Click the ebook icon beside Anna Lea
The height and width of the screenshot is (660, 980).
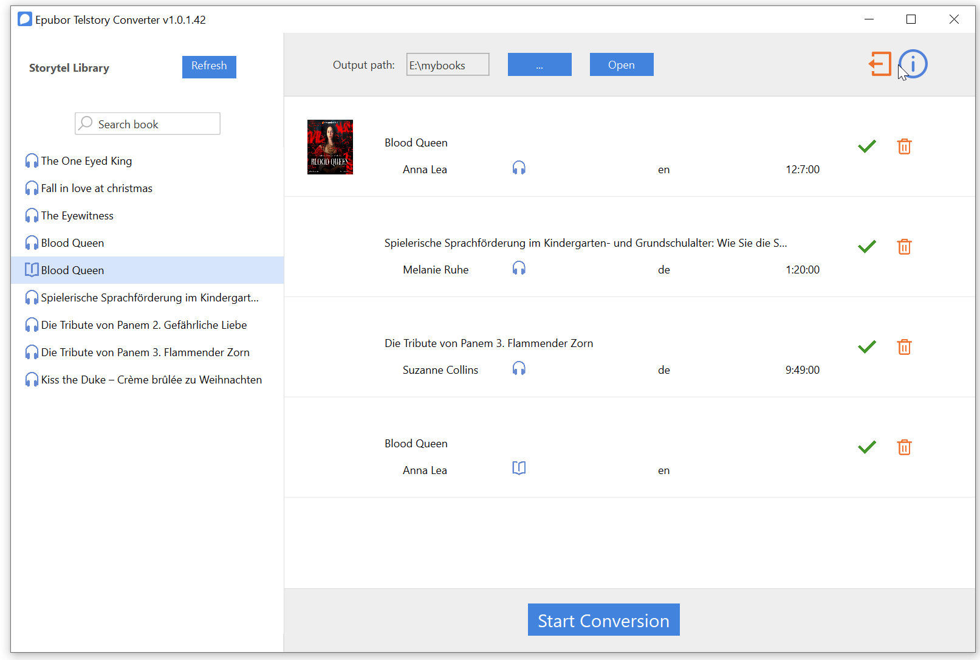coord(519,468)
